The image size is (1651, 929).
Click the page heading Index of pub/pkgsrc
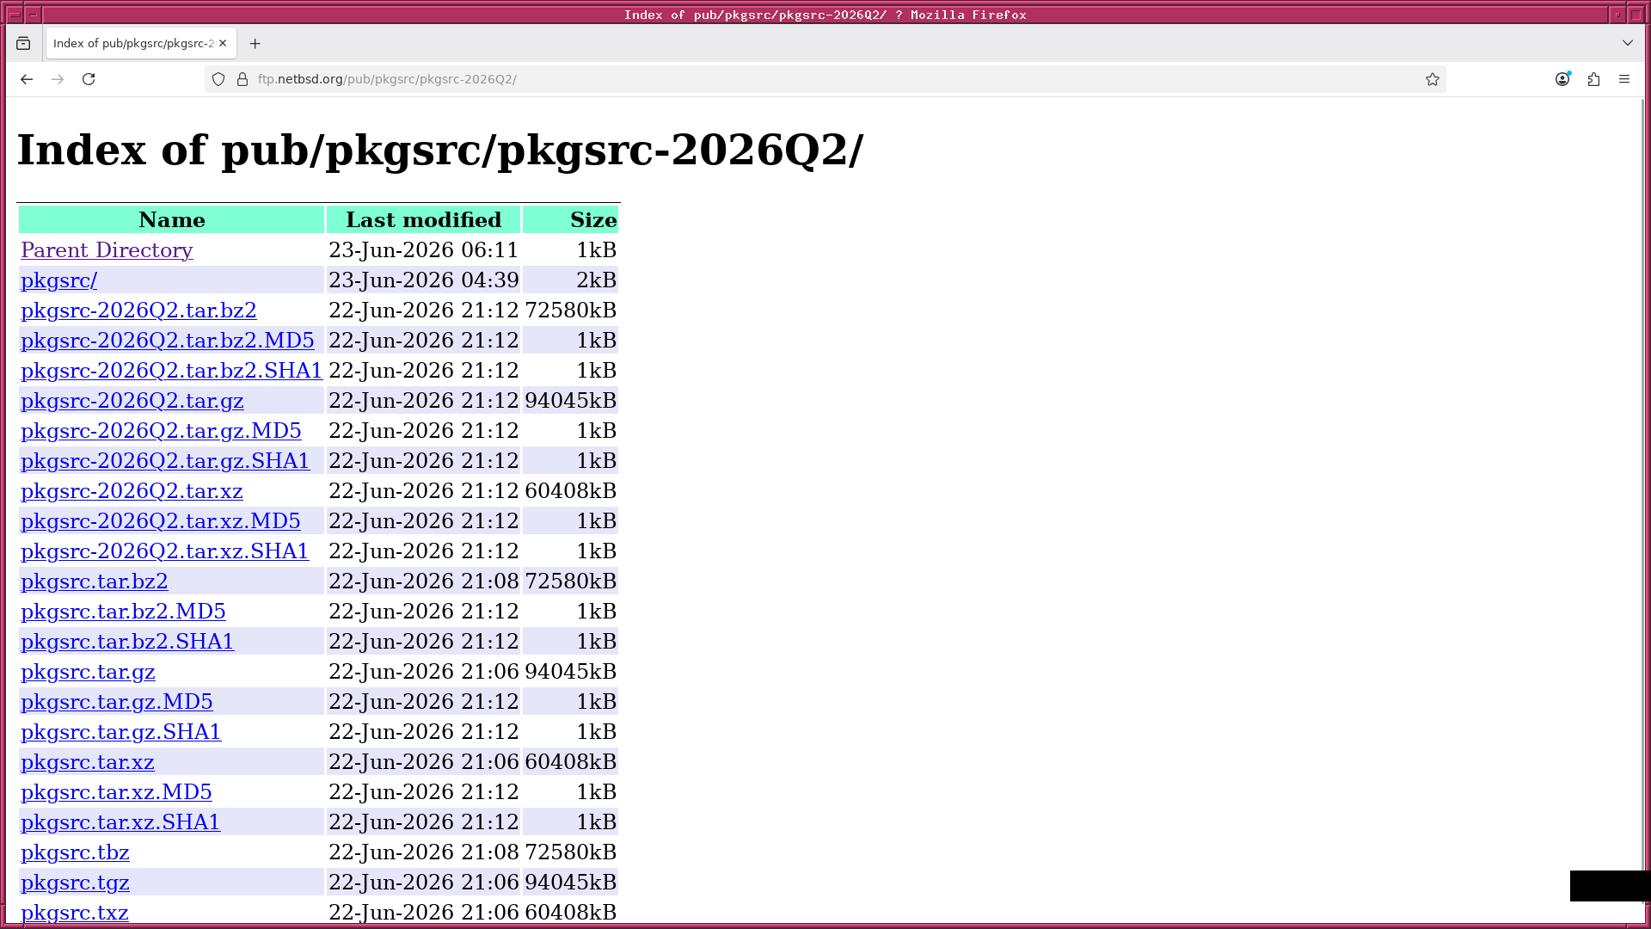tap(440, 151)
